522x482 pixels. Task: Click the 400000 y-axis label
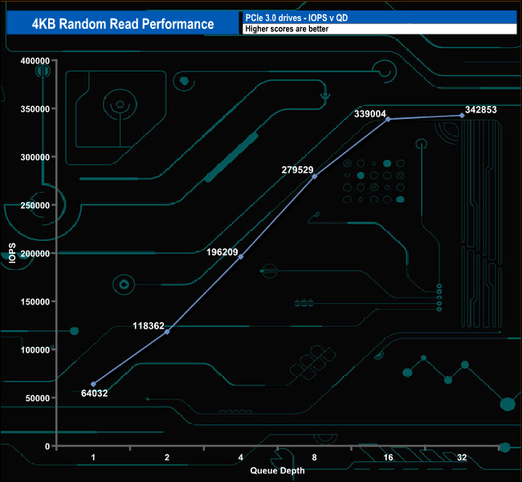pyautogui.click(x=35, y=60)
